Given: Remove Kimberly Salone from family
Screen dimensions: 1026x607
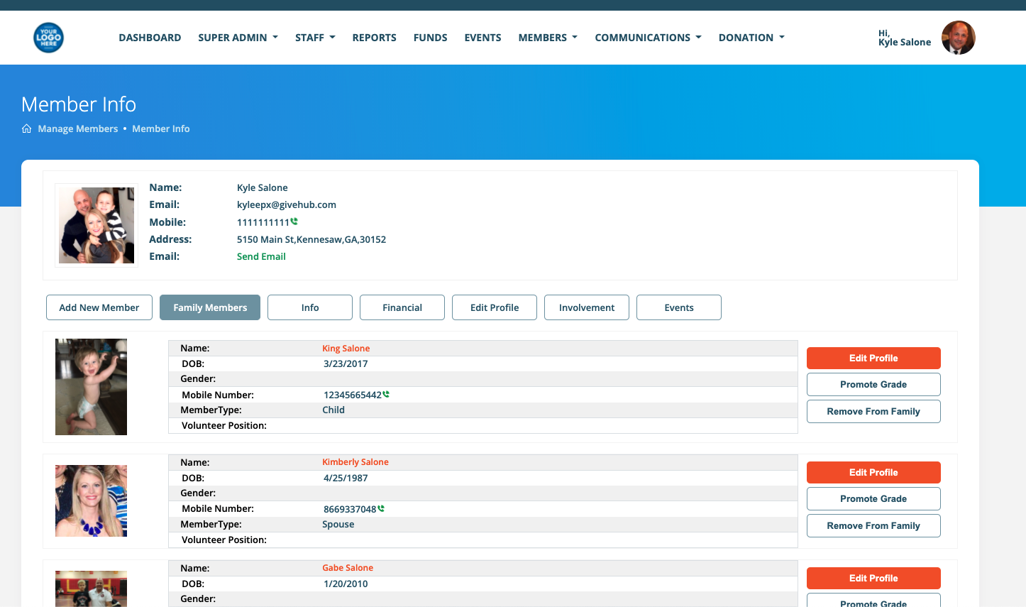Looking at the screenshot, I should point(873,525).
